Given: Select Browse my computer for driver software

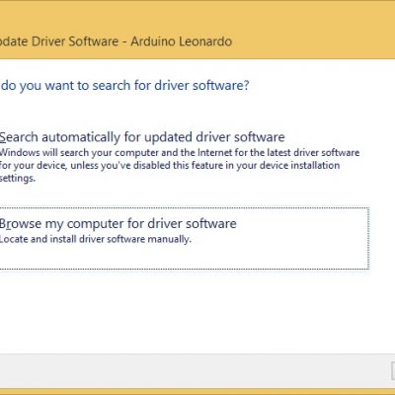Looking at the screenshot, I should click(118, 224).
